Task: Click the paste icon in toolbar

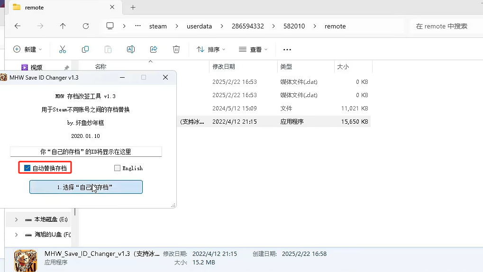Action: [108, 49]
